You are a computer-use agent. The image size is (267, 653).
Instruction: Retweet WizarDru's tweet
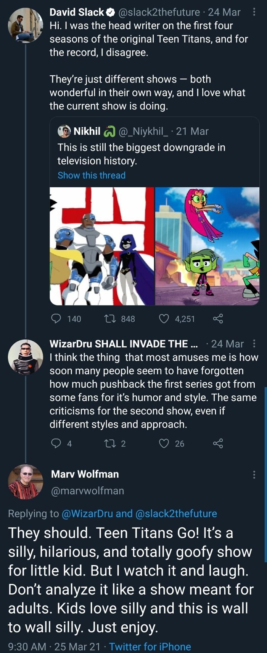tap(109, 443)
